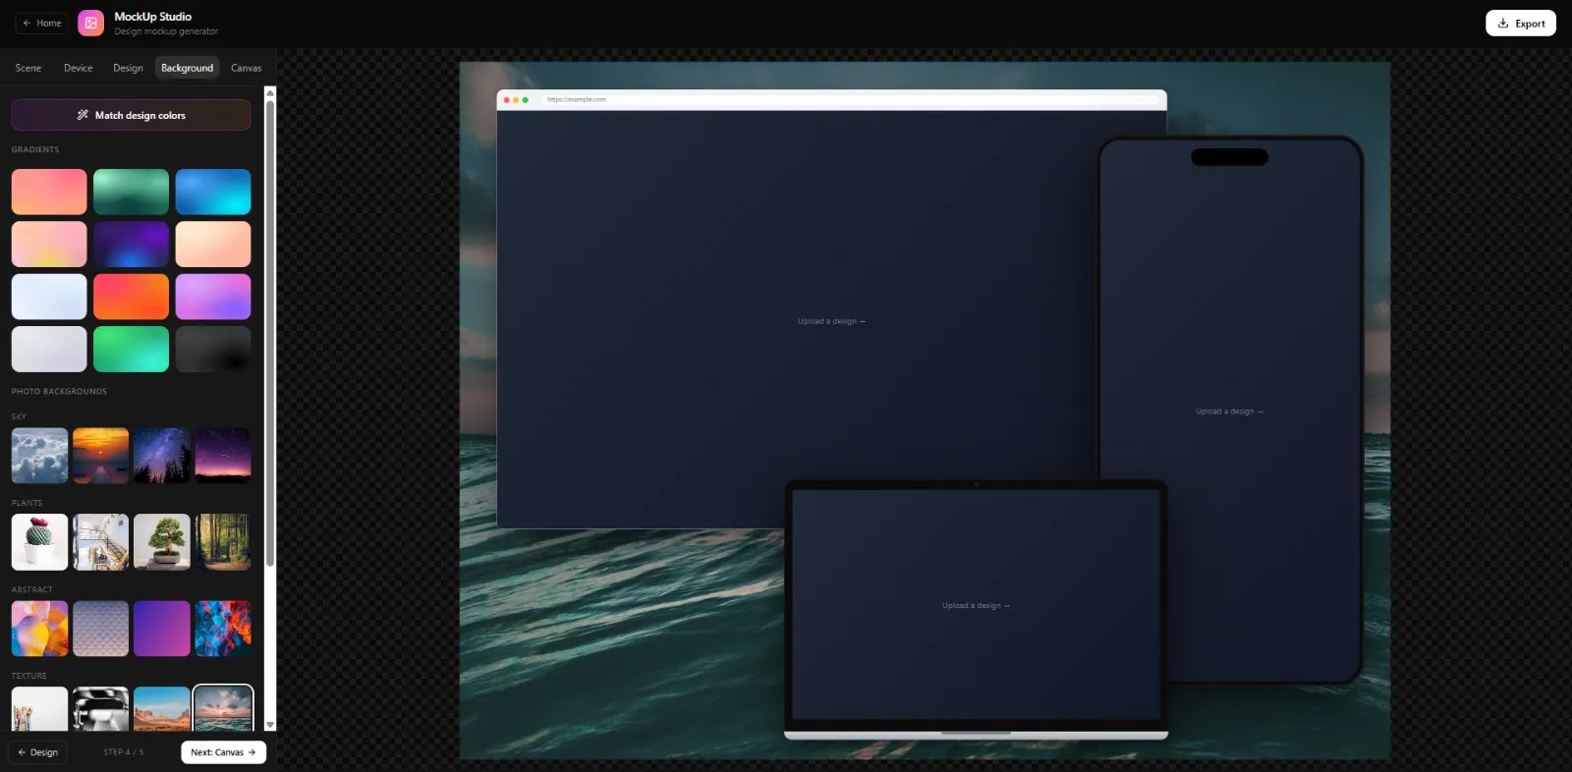Viewport: 1572px width, 772px height.
Task: Click Next: Canvas button
Action: (223, 752)
